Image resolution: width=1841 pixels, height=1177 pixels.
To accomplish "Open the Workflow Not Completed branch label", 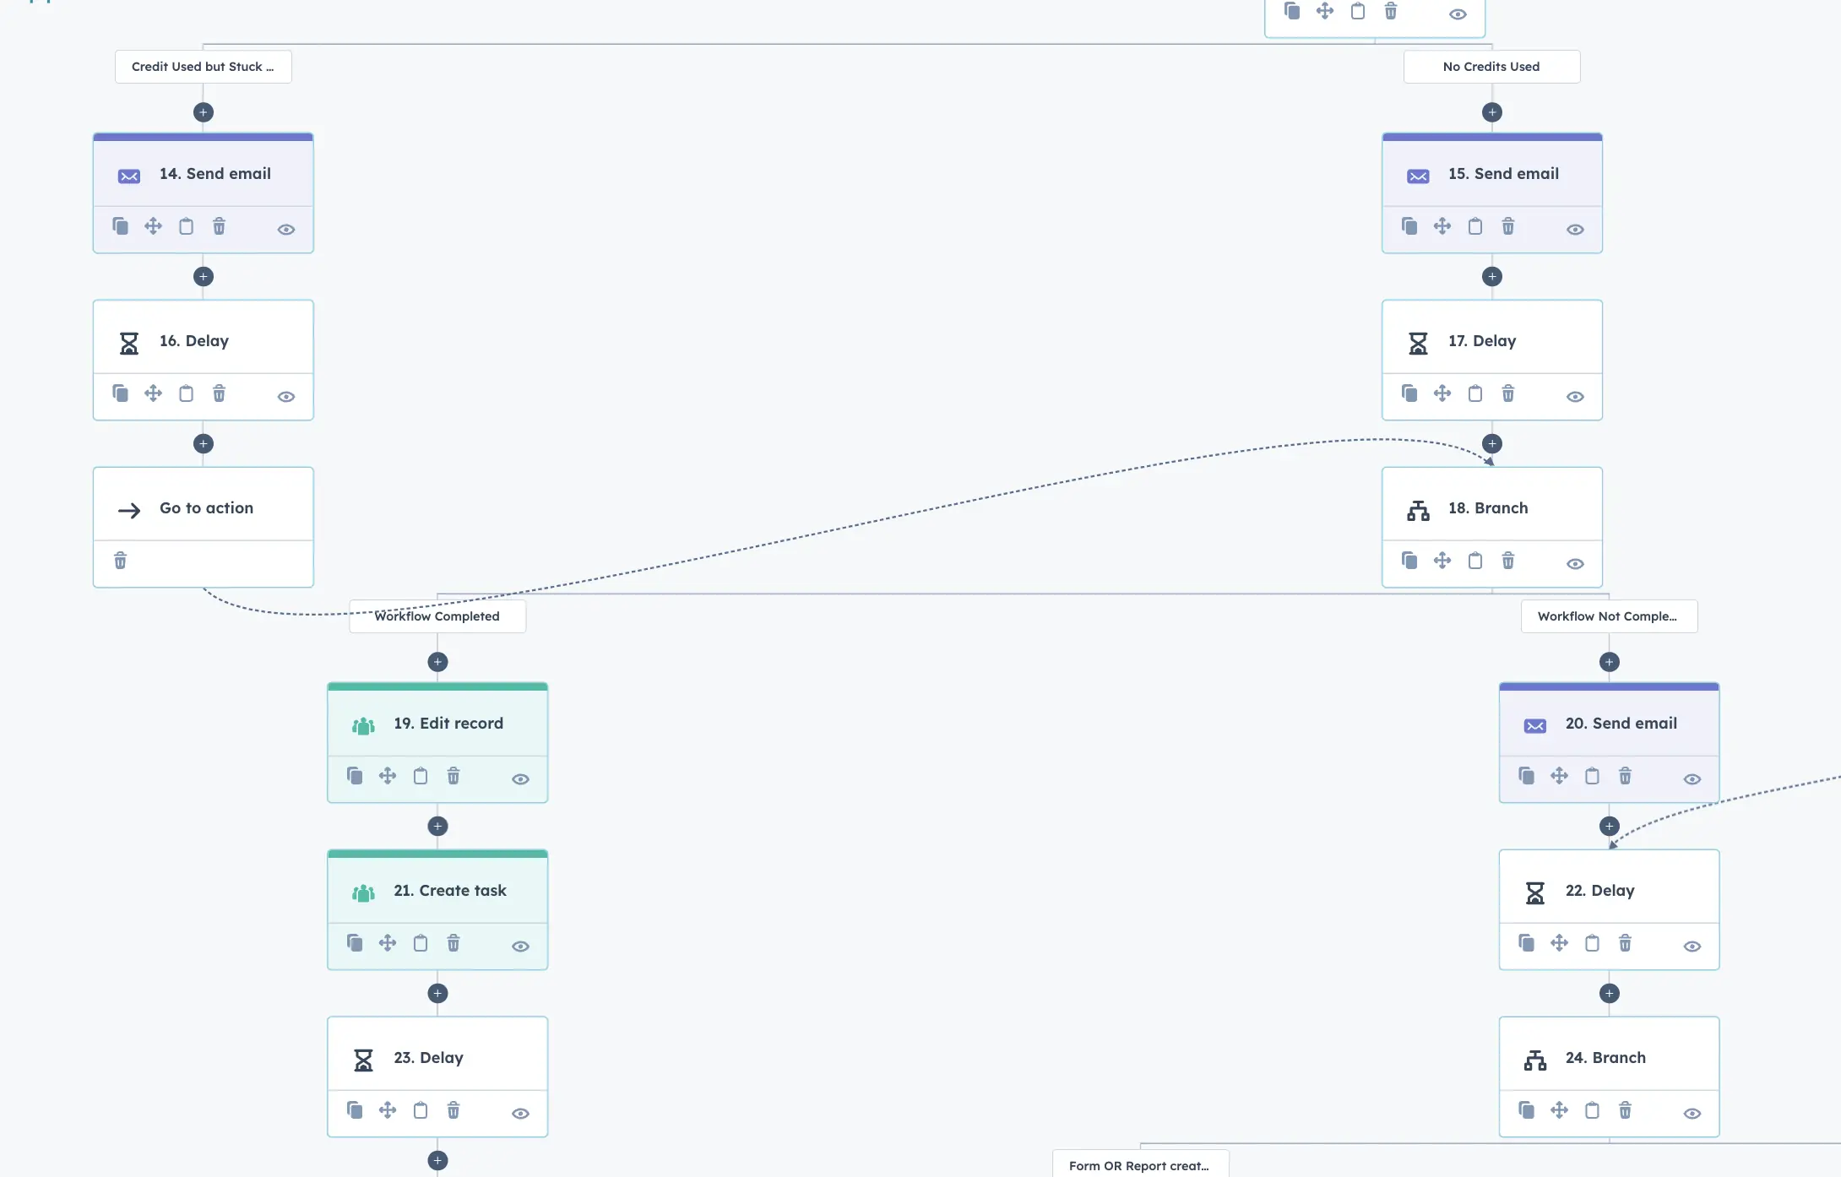I will click(x=1610, y=616).
